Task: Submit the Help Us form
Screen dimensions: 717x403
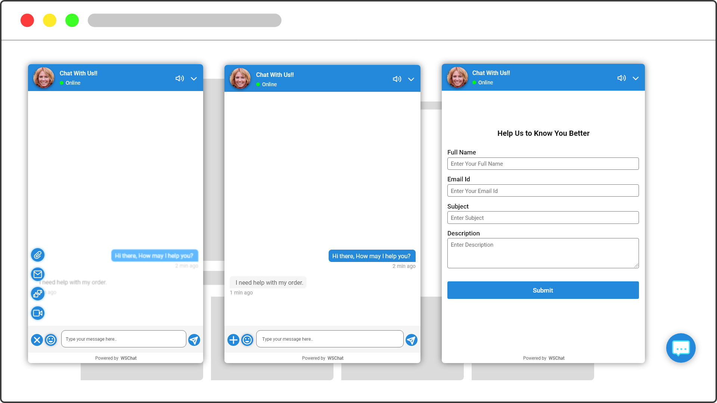Action: pyautogui.click(x=543, y=290)
